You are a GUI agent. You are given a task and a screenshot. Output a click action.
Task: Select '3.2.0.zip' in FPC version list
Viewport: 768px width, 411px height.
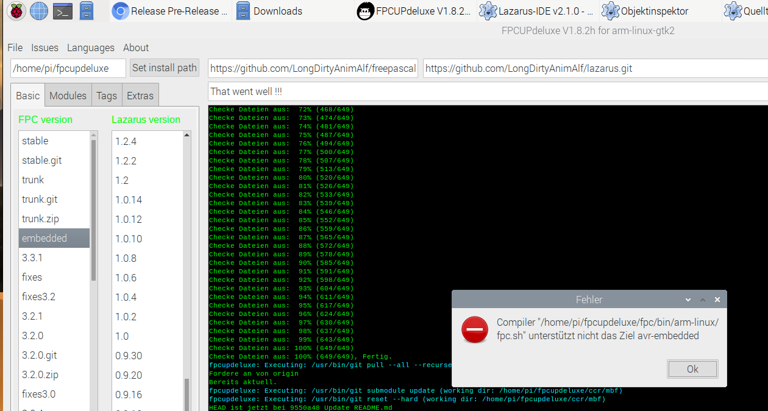(54, 374)
